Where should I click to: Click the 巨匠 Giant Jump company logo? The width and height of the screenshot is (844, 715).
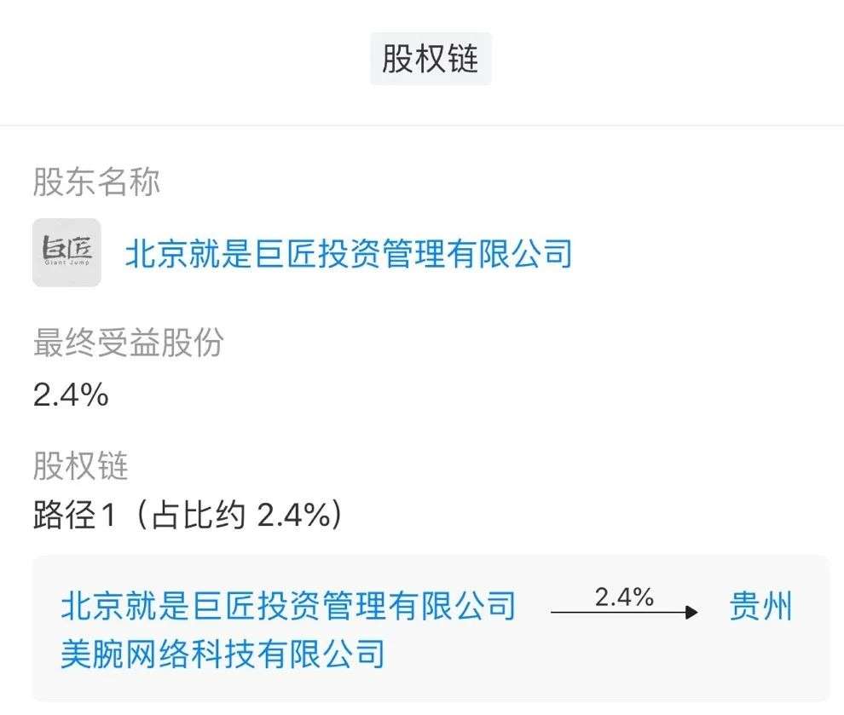tap(66, 252)
